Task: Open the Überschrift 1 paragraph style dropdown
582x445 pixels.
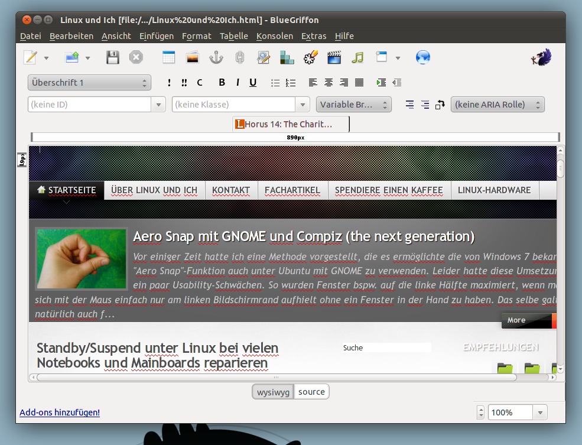Action: (89, 82)
